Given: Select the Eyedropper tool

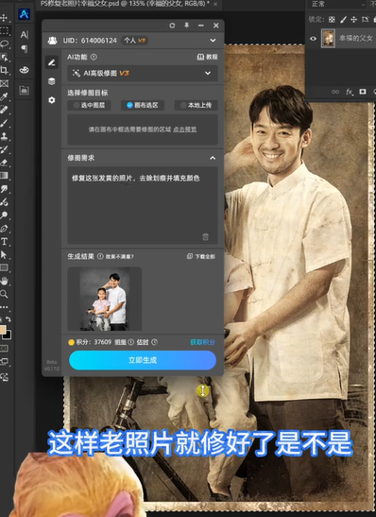Looking at the screenshot, I should (4, 96).
